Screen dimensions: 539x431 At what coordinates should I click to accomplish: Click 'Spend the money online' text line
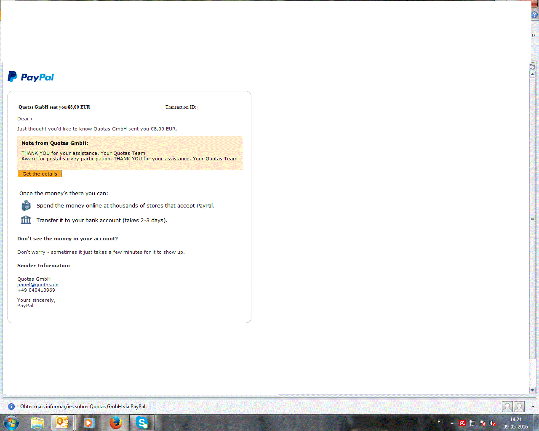(125, 206)
